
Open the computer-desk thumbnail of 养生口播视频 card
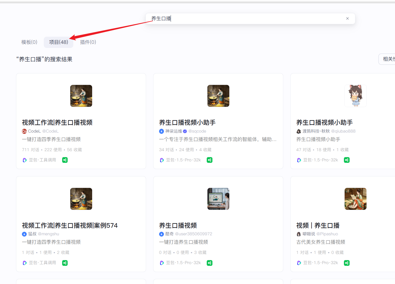click(x=218, y=199)
